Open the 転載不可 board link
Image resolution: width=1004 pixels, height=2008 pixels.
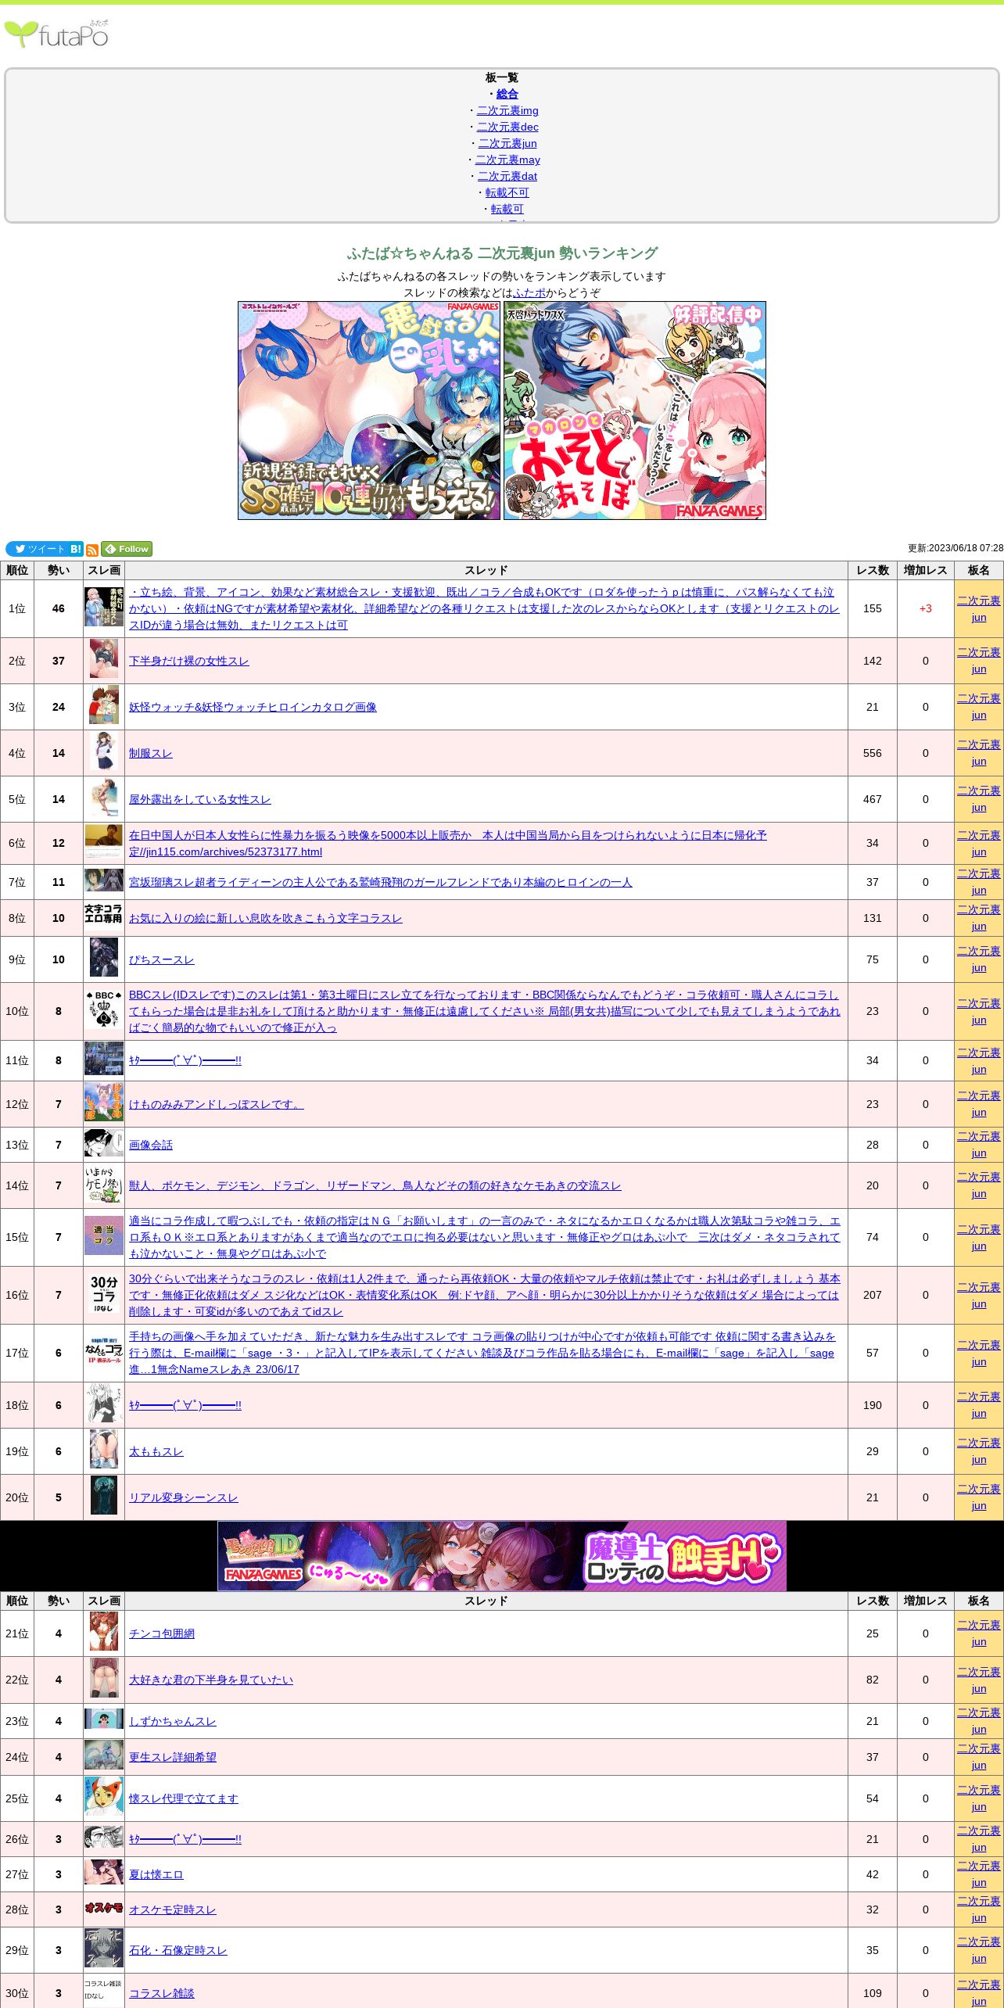click(x=507, y=192)
